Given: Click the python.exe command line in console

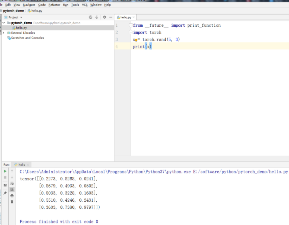Looking at the screenshot, I should pyautogui.click(x=154, y=172).
